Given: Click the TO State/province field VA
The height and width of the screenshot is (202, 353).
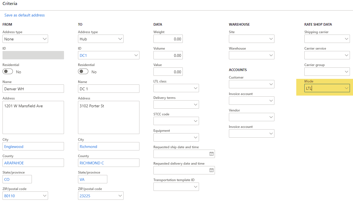Looking at the screenshot, I should 93,179.
